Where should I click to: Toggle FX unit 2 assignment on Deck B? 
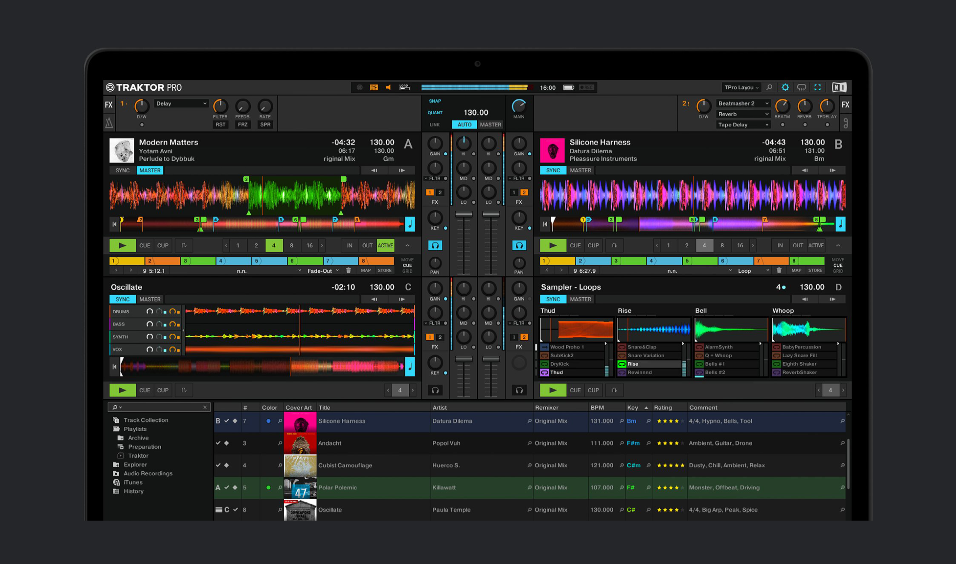[524, 192]
